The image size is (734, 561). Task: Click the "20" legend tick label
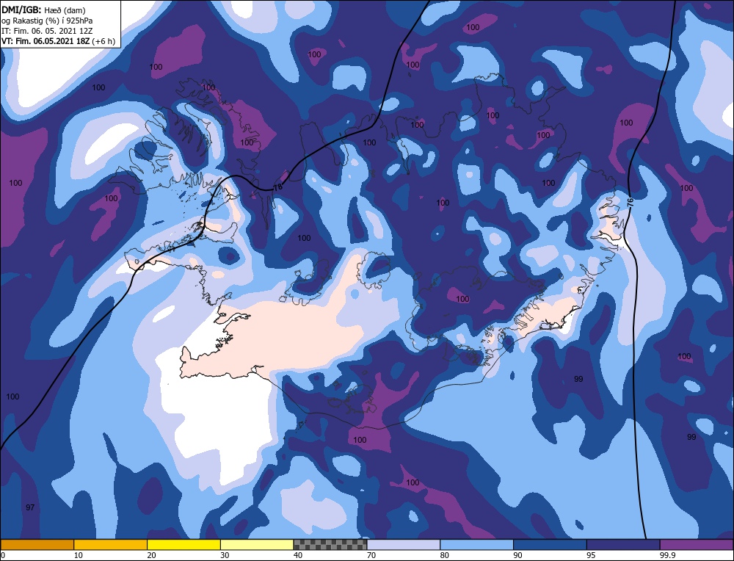(152, 555)
